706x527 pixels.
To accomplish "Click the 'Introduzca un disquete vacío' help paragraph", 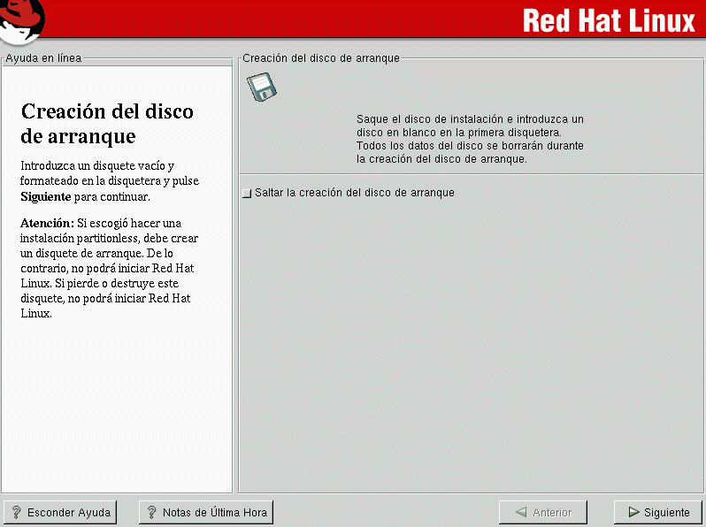I will point(109,180).
